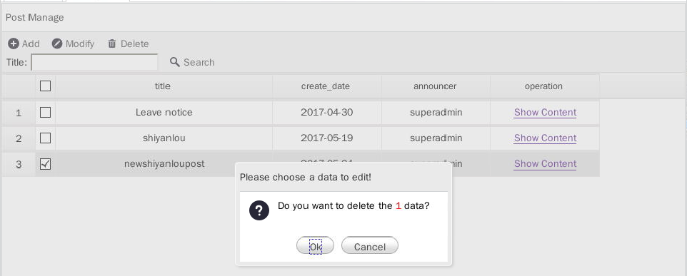This screenshot has width=687, height=276.
Task: Cancel the delete confirmation dialog
Action: click(x=370, y=245)
